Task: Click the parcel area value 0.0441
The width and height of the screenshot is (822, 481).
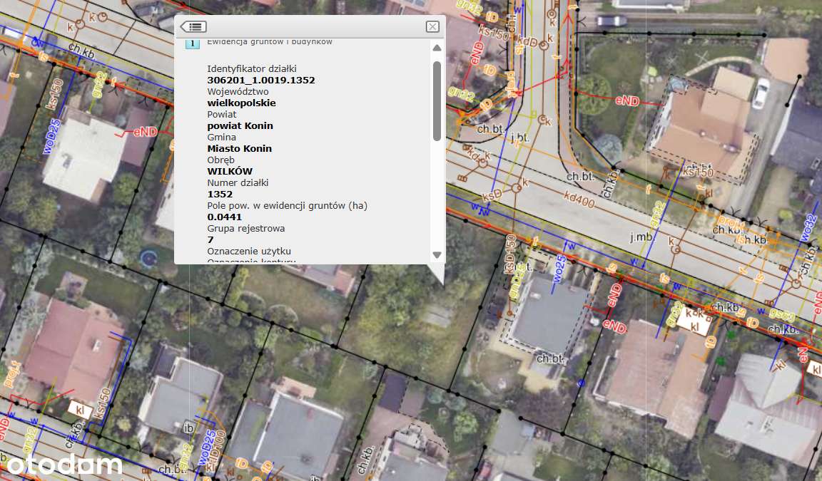Action: (x=225, y=217)
